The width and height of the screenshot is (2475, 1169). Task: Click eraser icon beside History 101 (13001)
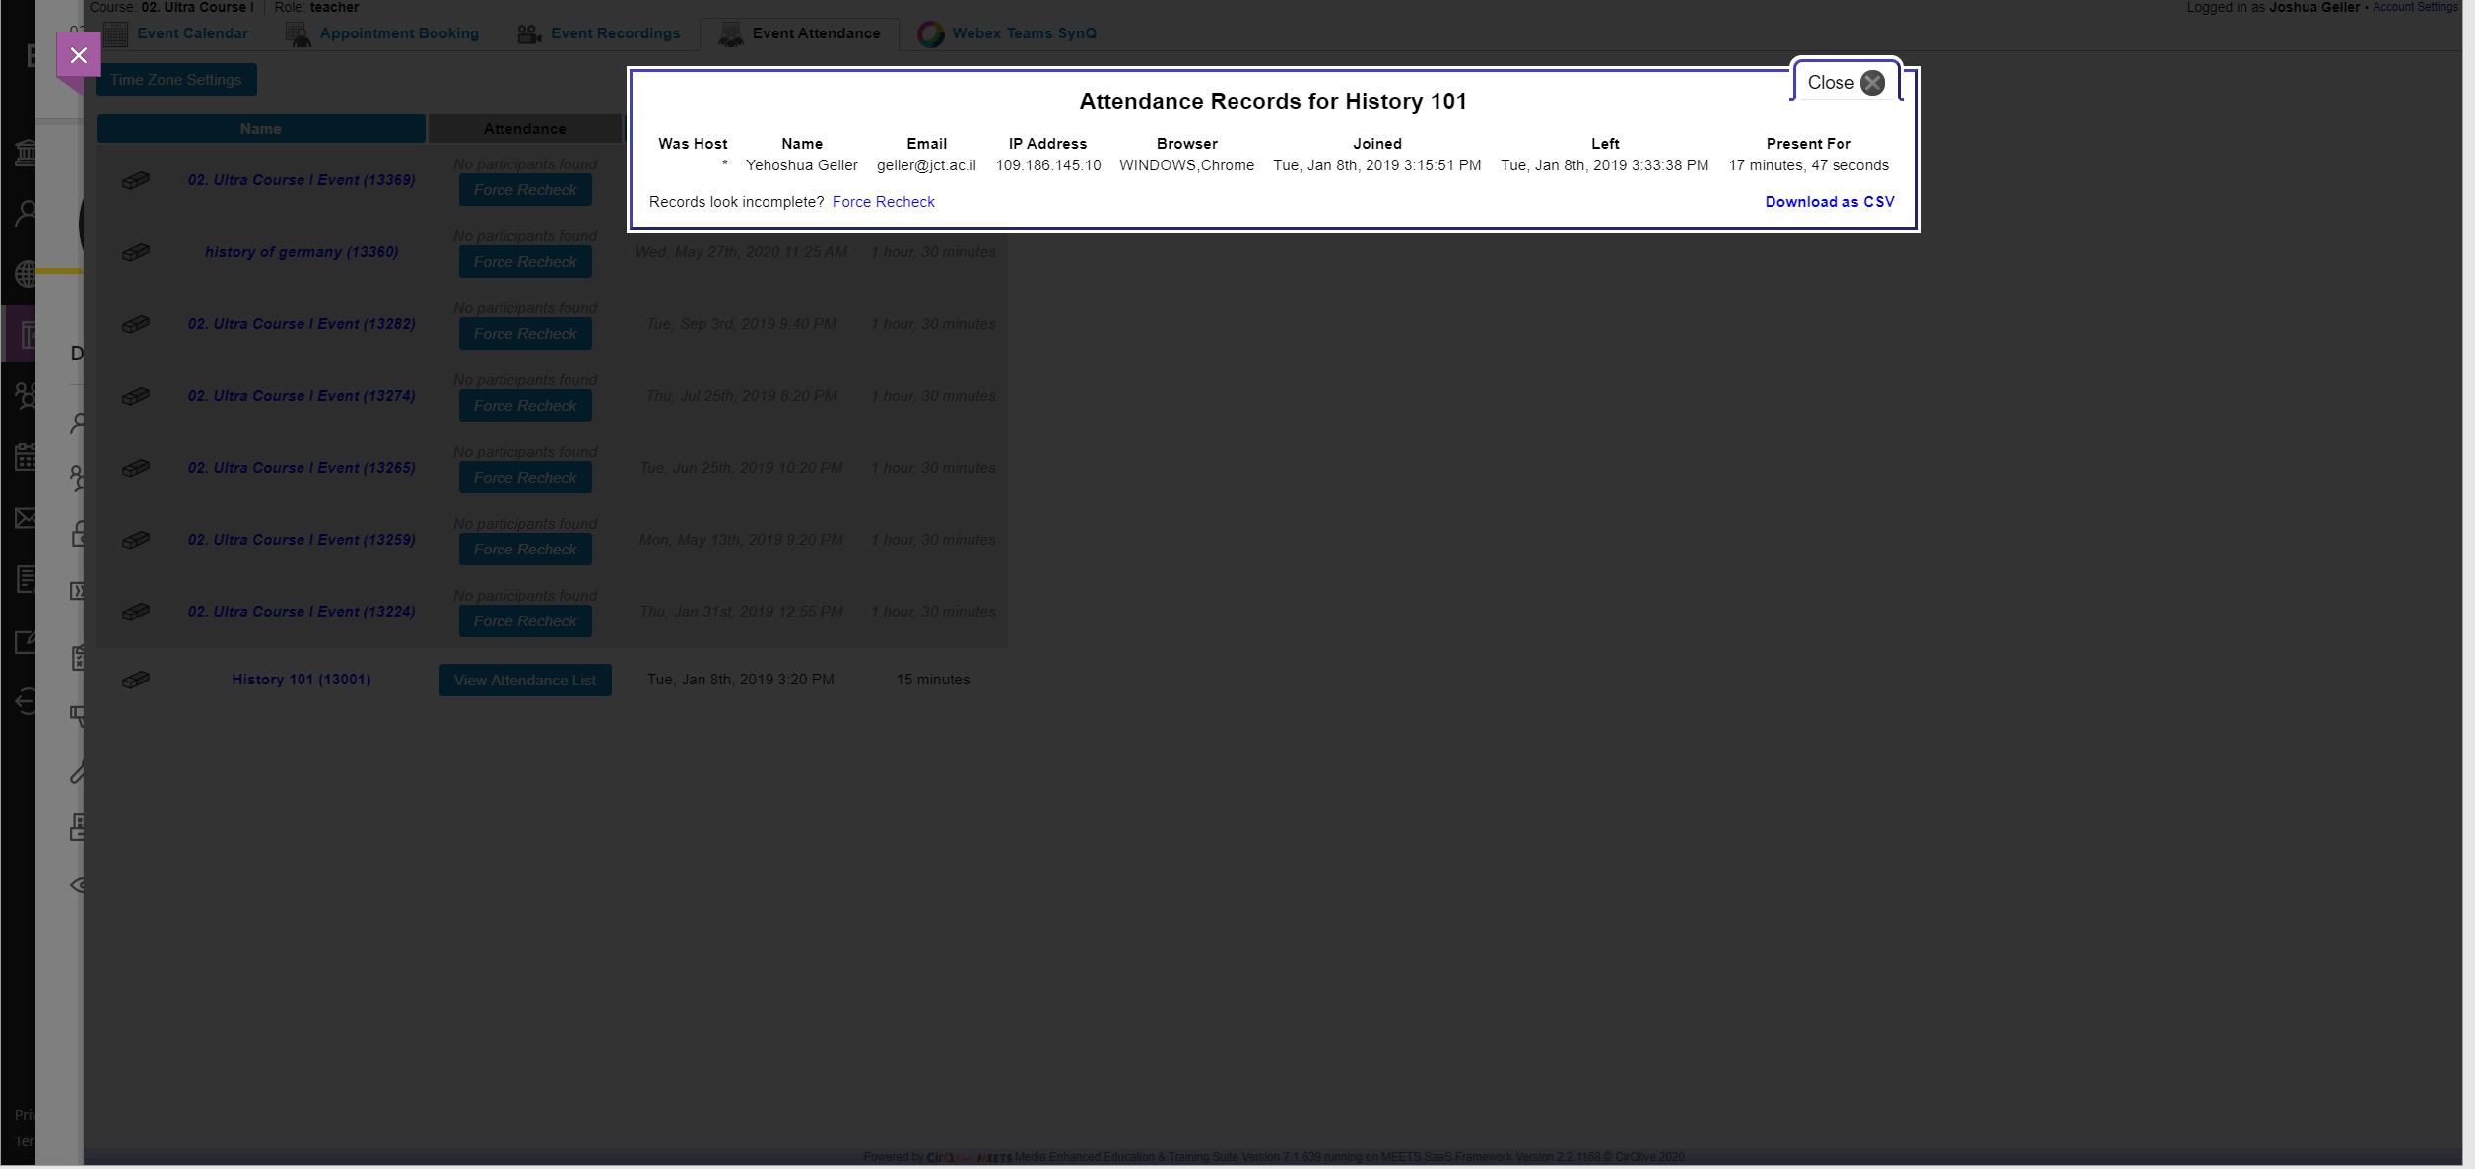click(x=136, y=680)
